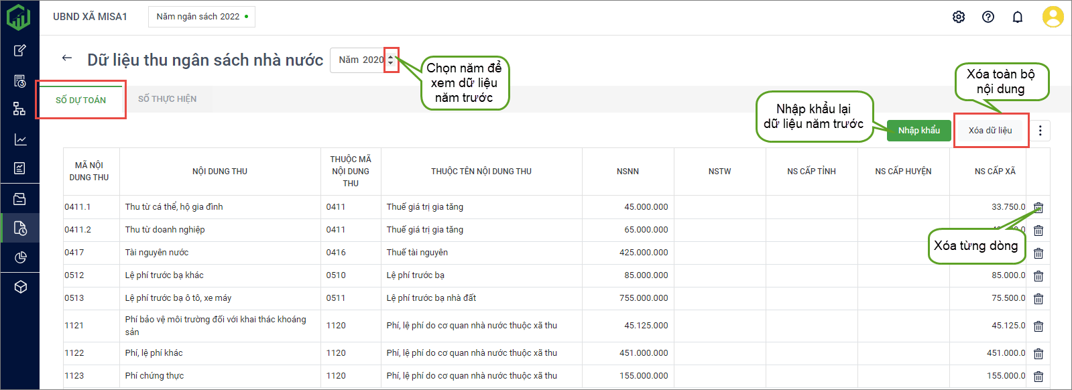1072x390 pixels.
Task: Open the 'Năm 2020' year selector arrows
Action: 391,60
